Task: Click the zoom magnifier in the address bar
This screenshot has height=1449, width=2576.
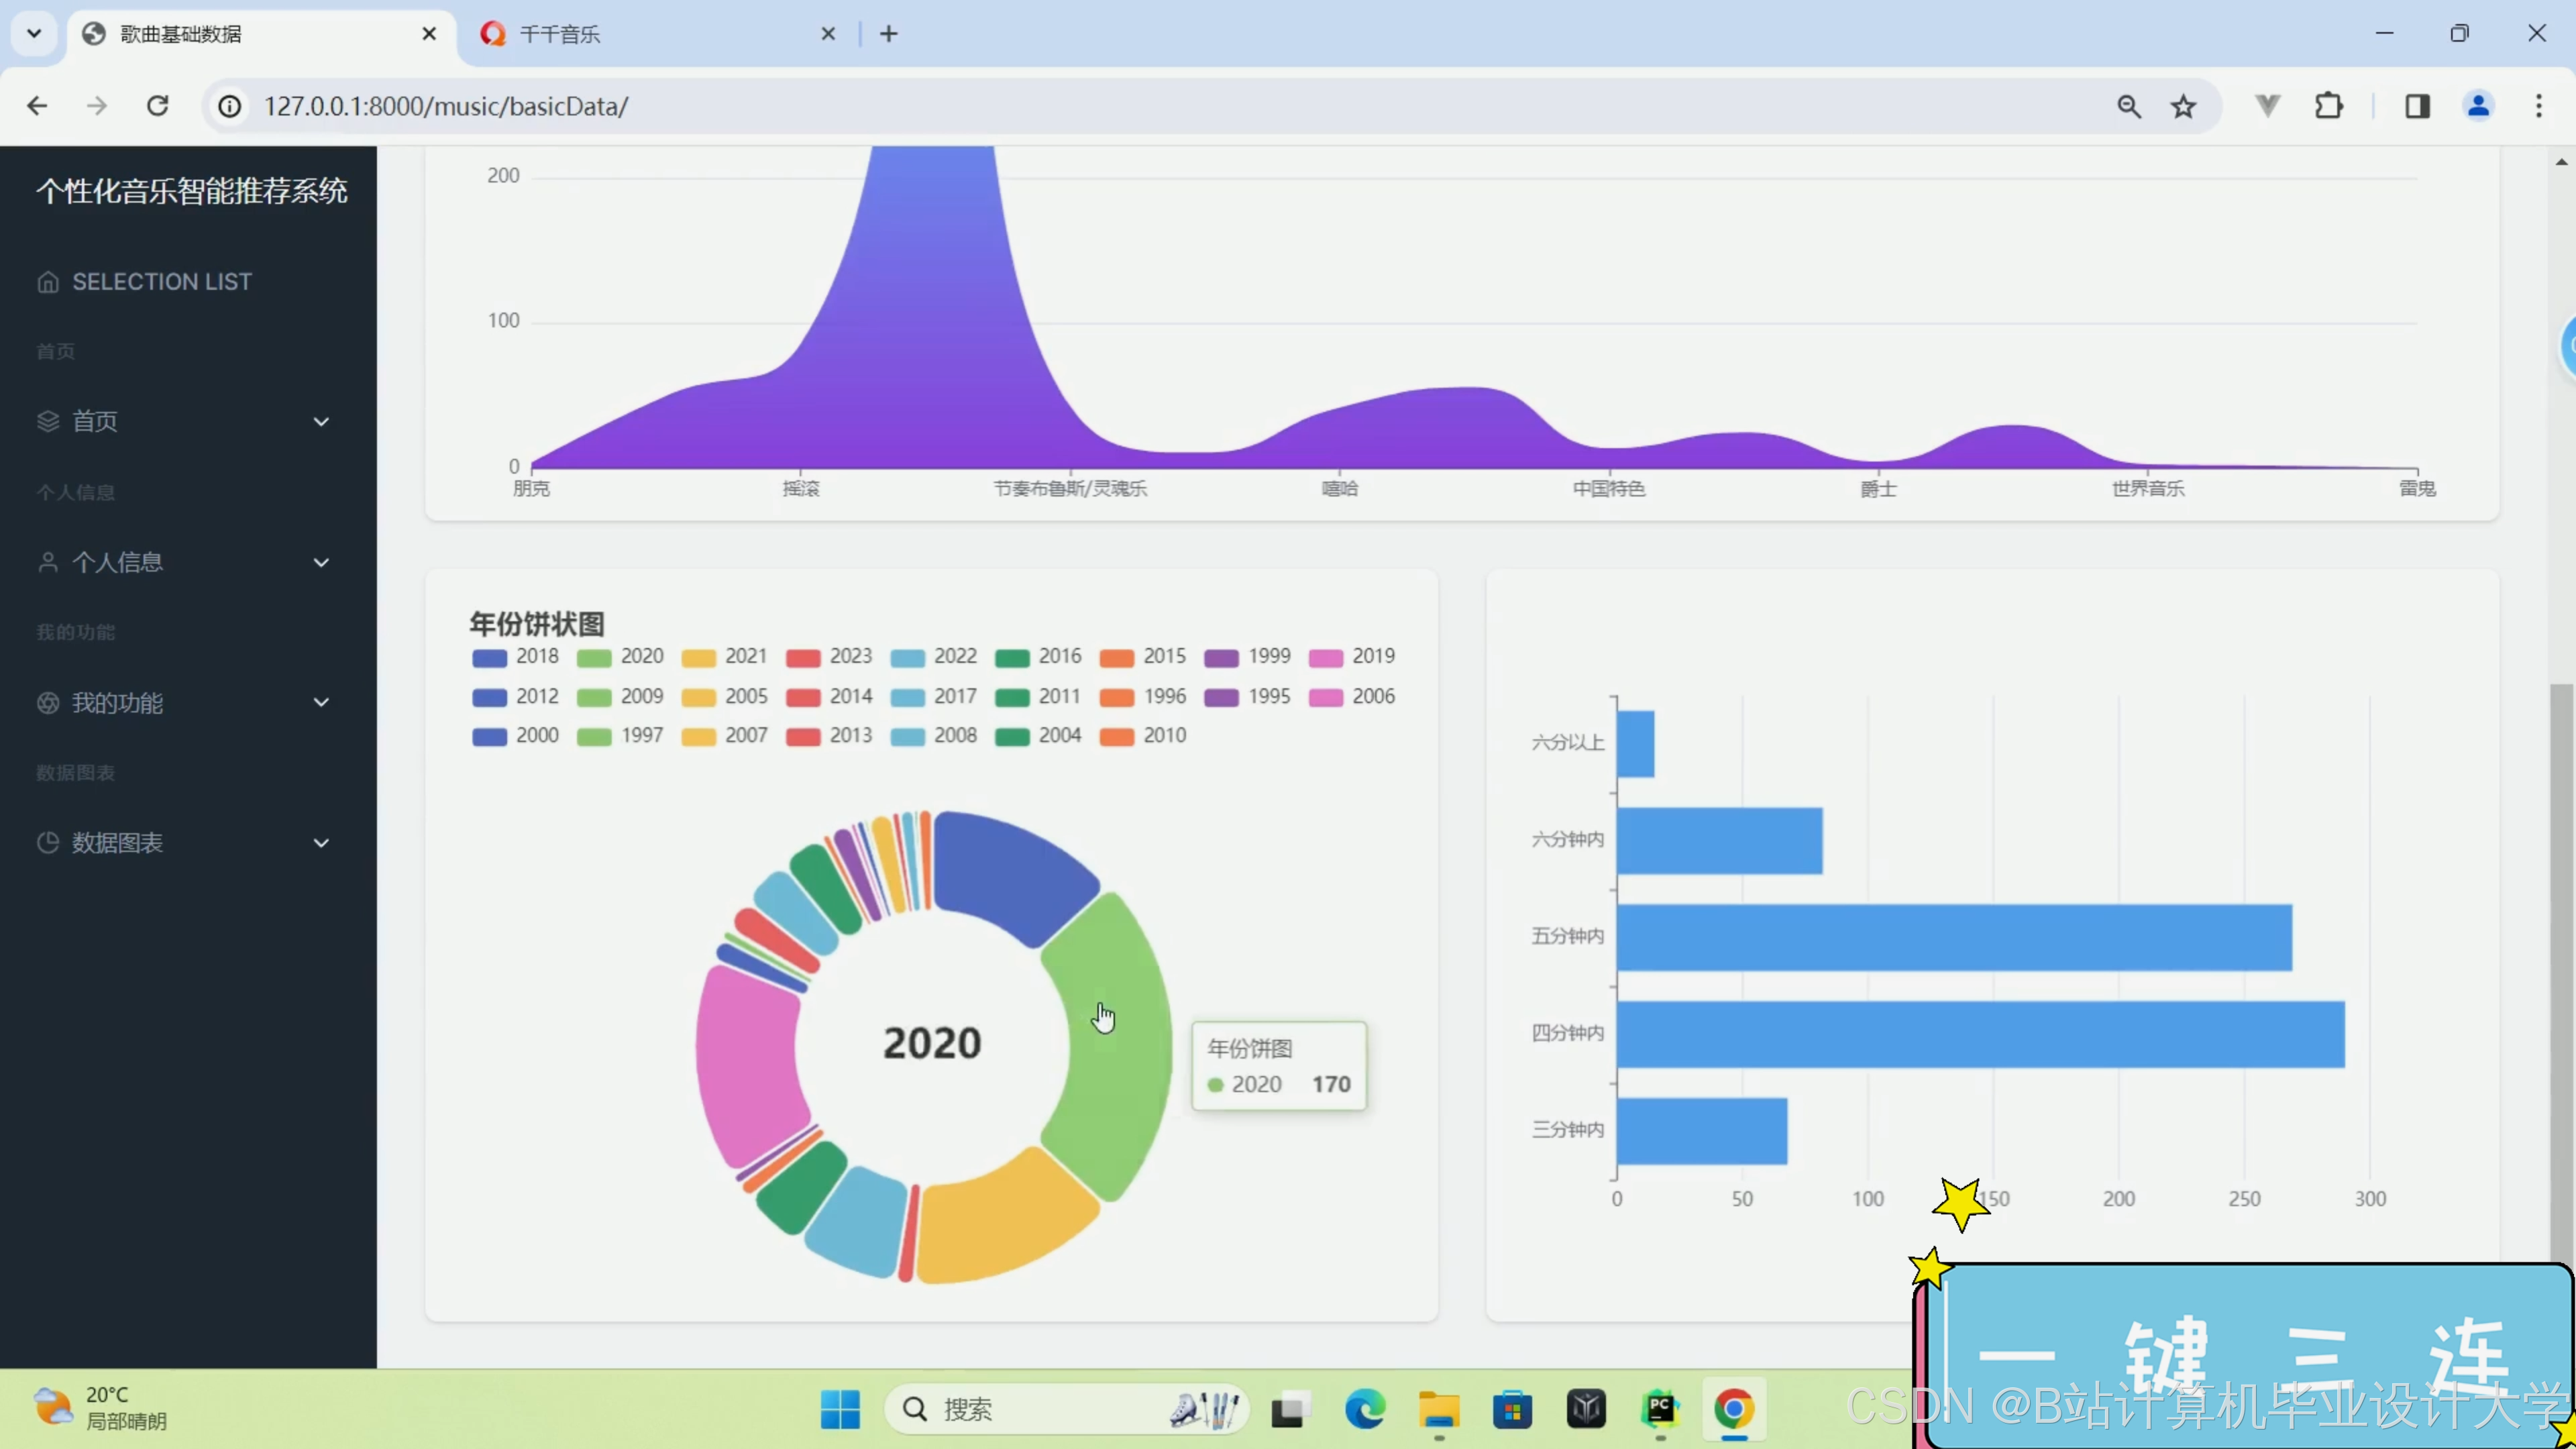Action: click(x=2129, y=106)
